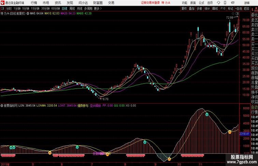This screenshot has width=258, height=166.
Task: Click the 返回 button
Action: [246, 9]
